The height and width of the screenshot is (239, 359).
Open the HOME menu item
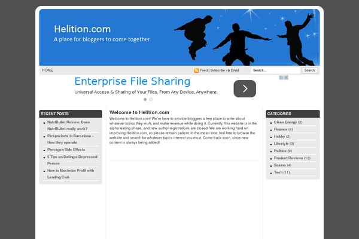click(x=47, y=71)
